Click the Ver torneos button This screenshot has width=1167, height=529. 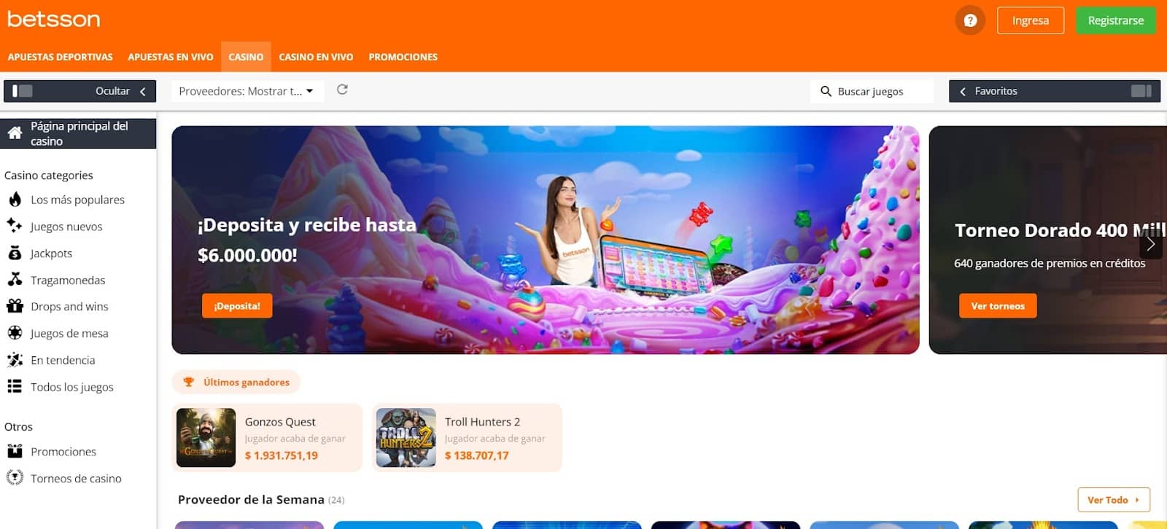coord(998,306)
